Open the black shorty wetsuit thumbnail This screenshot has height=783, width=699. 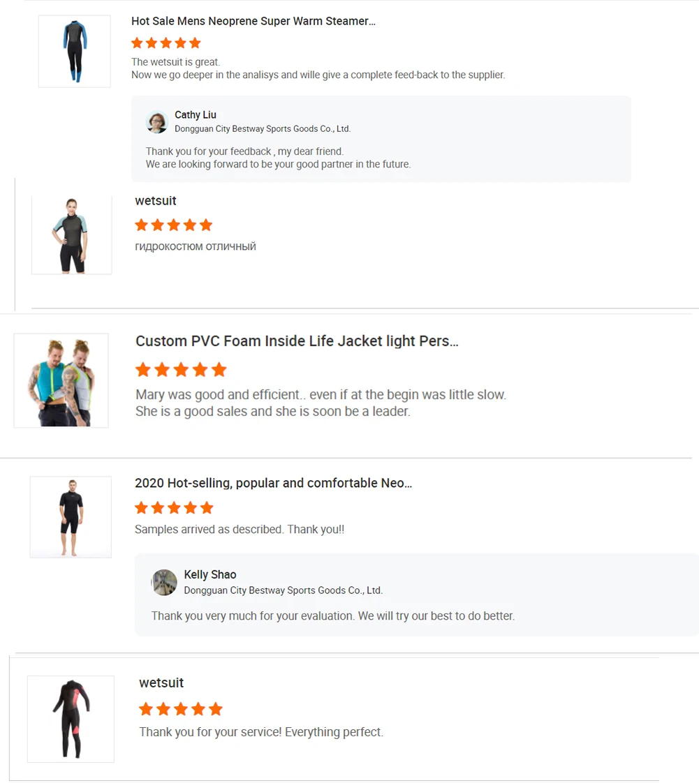[x=71, y=516]
